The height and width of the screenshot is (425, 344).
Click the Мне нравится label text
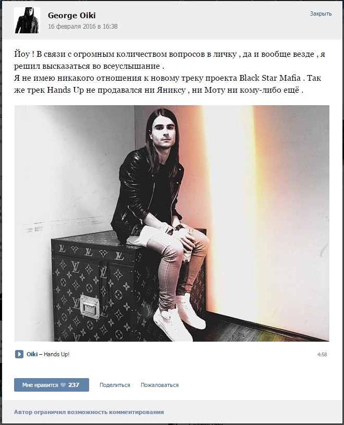click(40, 385)
